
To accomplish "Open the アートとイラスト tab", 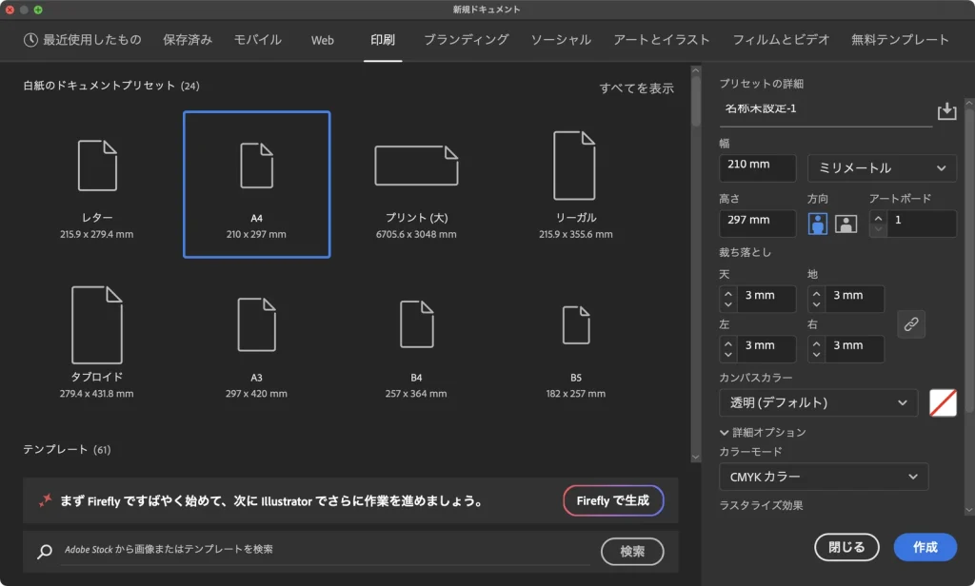I will pyautogui.click(x=662, y=40).
